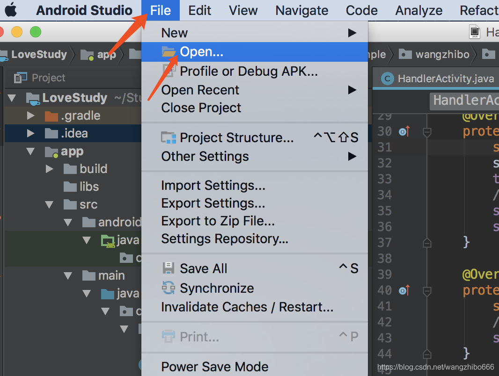Open the Analyze menu
This screenshot has width=499, height=376.
(419, 10)
